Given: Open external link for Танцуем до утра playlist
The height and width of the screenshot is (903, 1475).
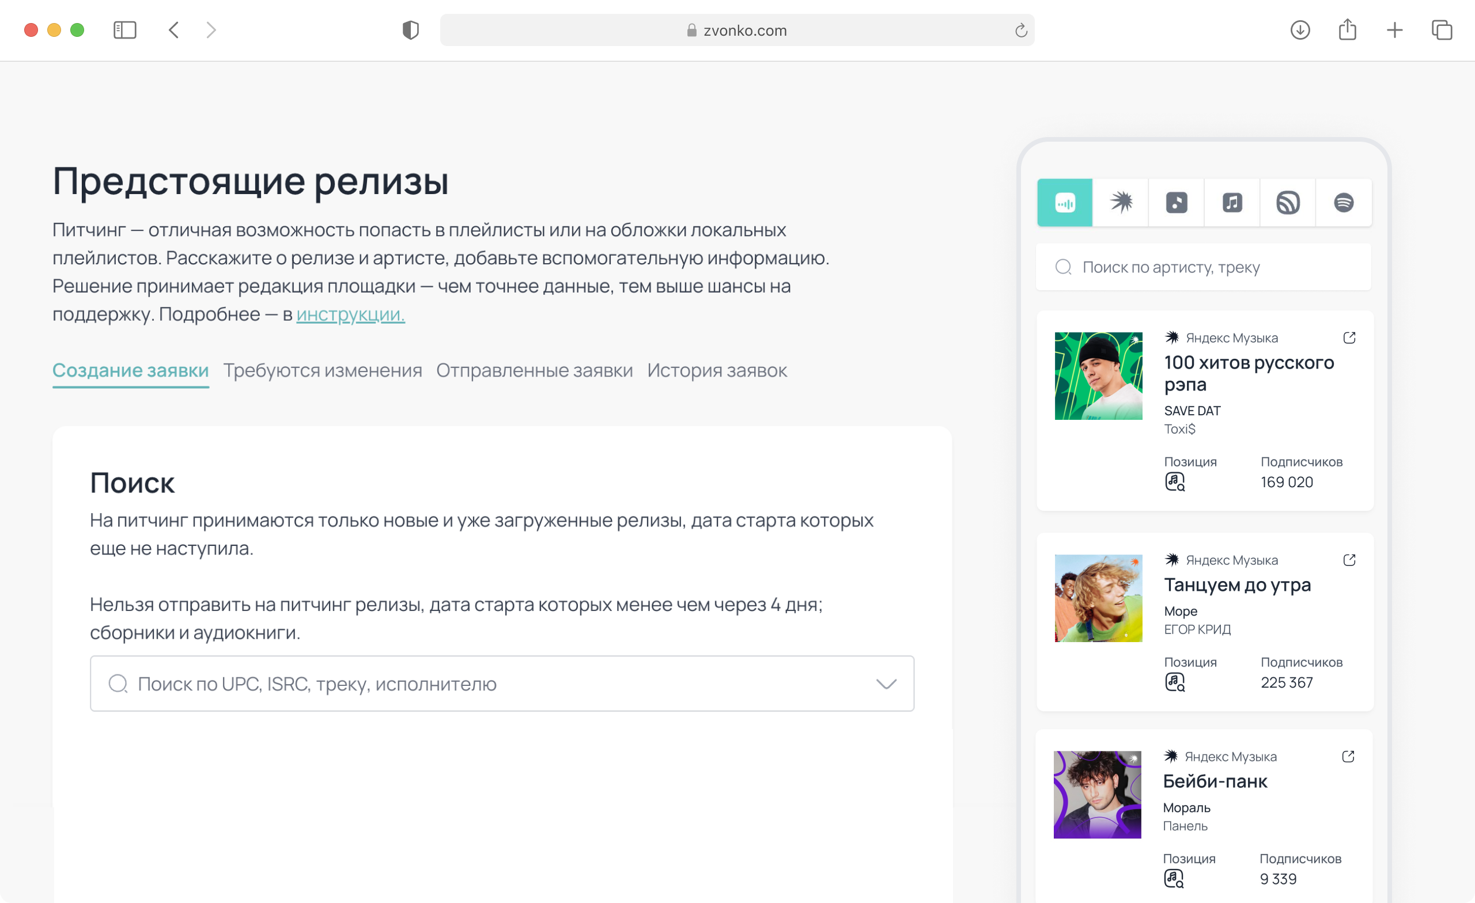Looking at the screenshot, I should [1349, 560].
